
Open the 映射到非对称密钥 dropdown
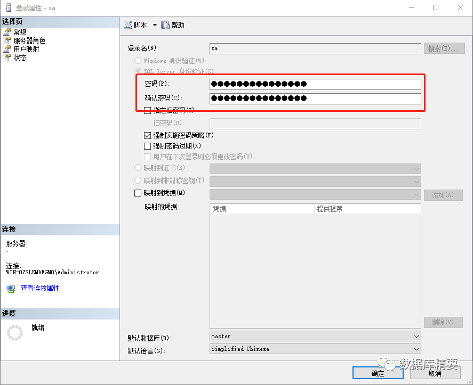(x=315, y=182)
